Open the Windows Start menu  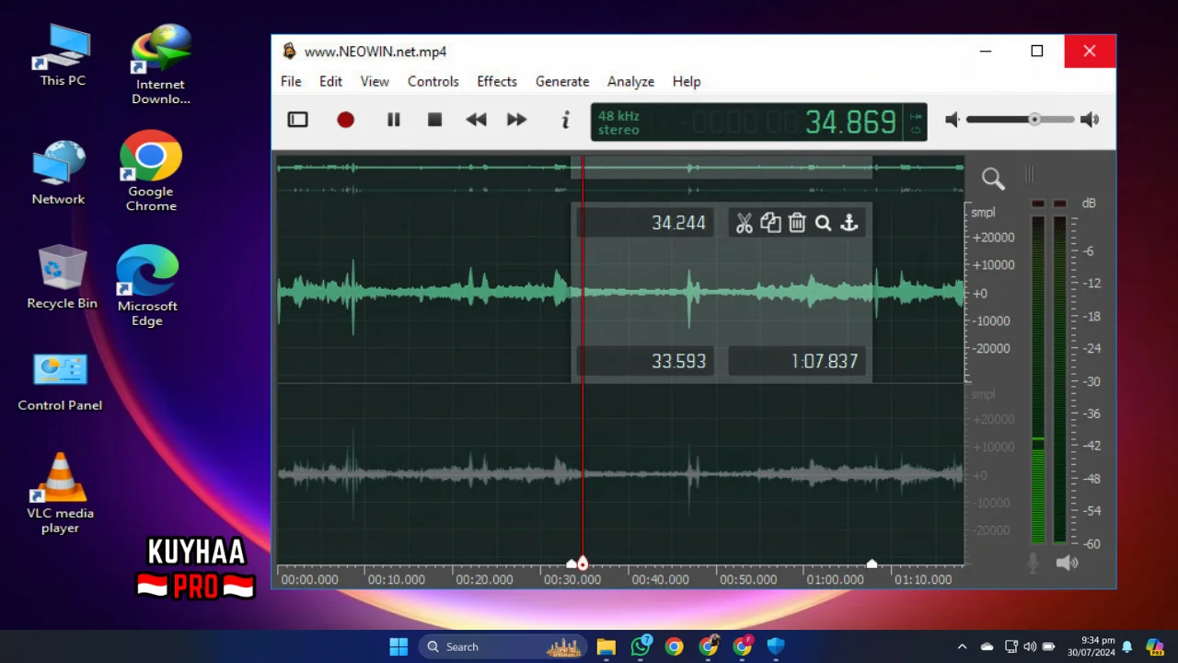click(398, 646)
